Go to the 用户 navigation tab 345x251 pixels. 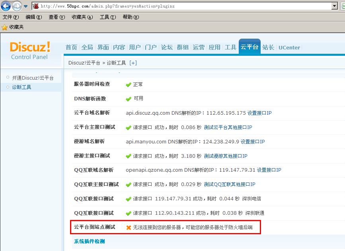[135, 47]
